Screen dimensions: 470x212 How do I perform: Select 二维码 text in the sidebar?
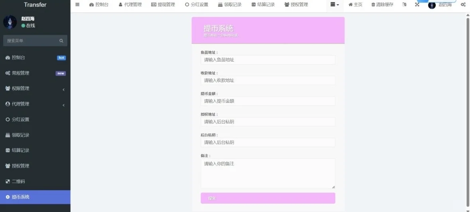(x=18, y=181)
